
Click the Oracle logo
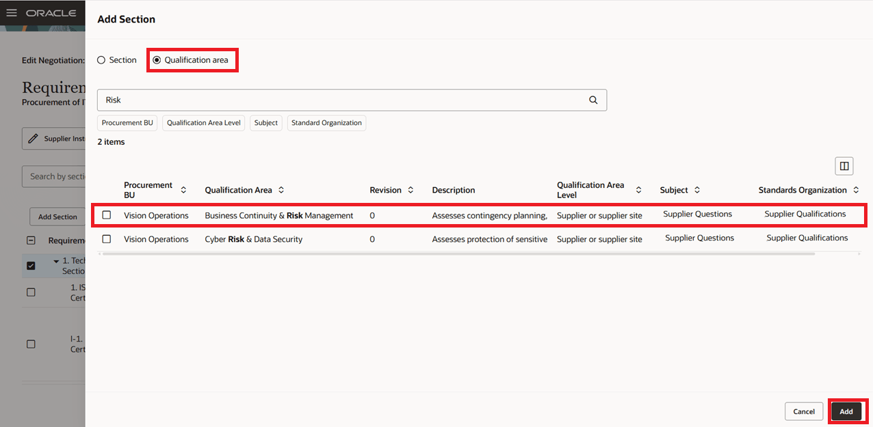(x=51, y=13)
